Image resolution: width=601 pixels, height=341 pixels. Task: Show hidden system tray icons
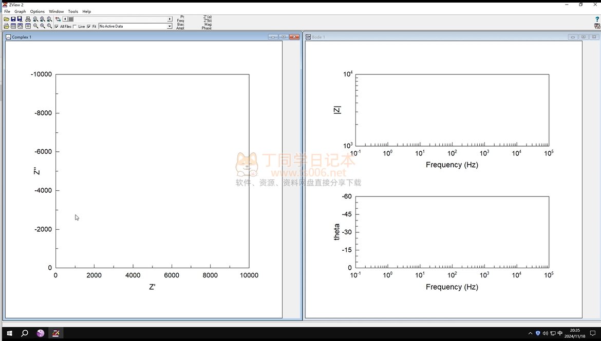(531, 333)
